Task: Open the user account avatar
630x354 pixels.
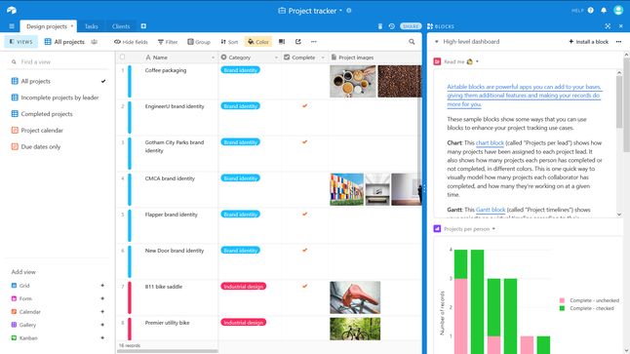Action: coord(618,10)
